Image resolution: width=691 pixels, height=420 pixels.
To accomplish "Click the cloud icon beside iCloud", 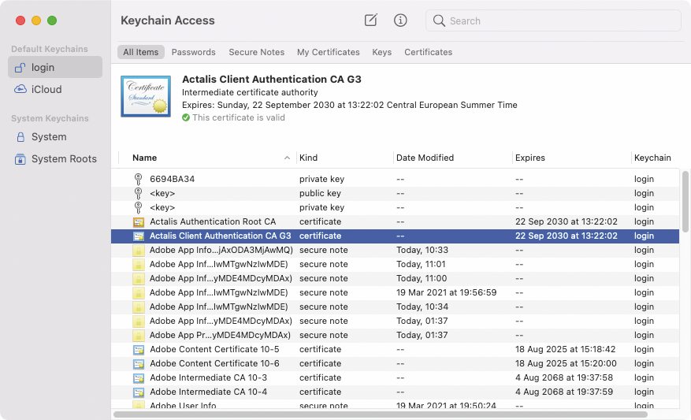I will point(20,90).
